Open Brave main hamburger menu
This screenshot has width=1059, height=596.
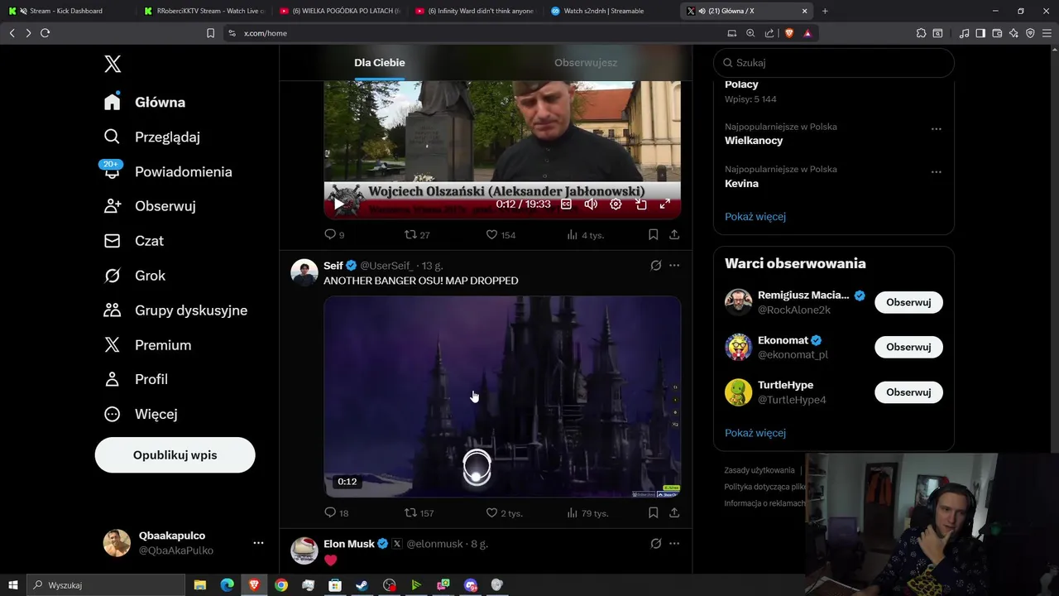pyautogui.click(x=1047, y=33)
